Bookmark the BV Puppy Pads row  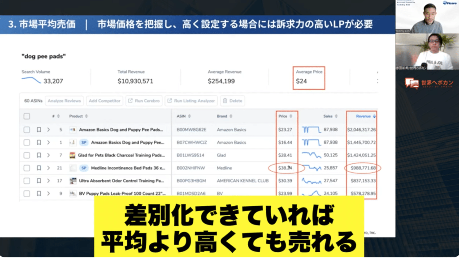pos(39,194)
